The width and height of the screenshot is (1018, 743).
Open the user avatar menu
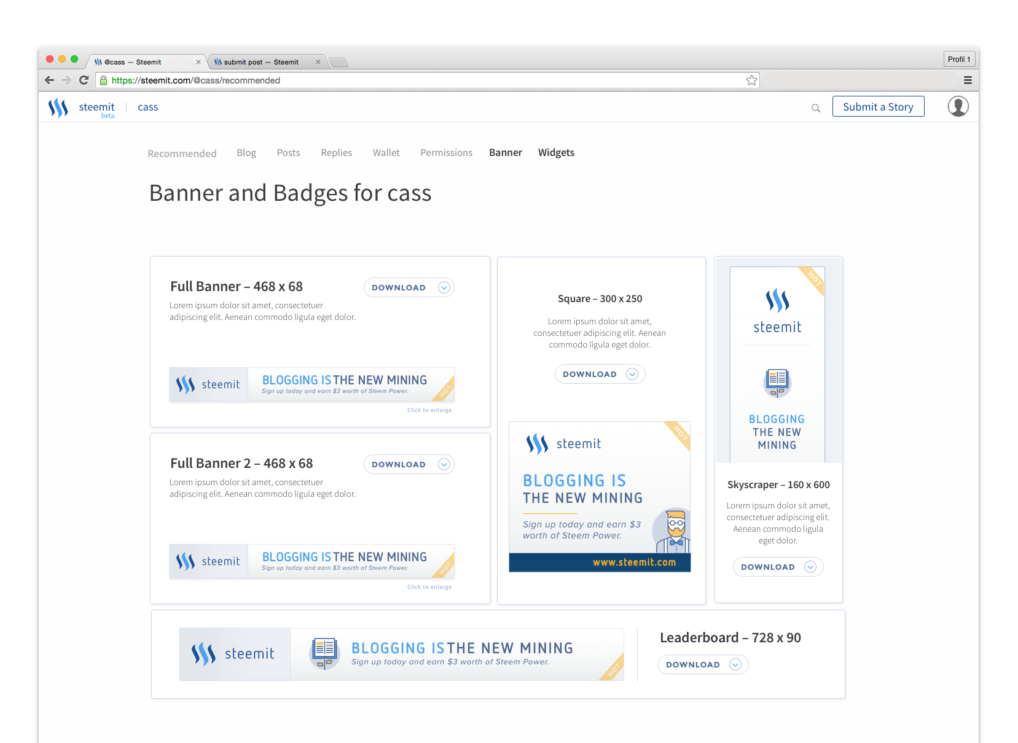pyautogui.click(x=958, y=106)
